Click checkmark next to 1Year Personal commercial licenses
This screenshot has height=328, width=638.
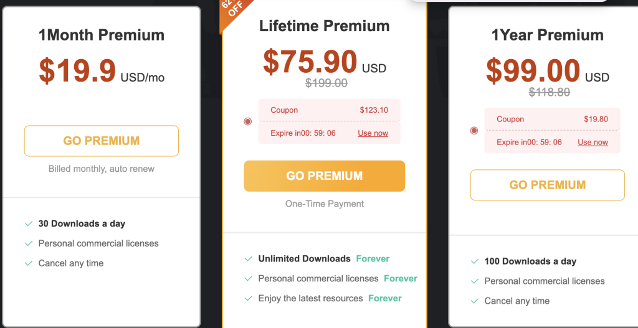tap(474, 281)
